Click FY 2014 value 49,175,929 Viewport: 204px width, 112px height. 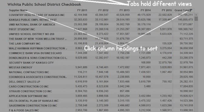click(x=144, y=15)
